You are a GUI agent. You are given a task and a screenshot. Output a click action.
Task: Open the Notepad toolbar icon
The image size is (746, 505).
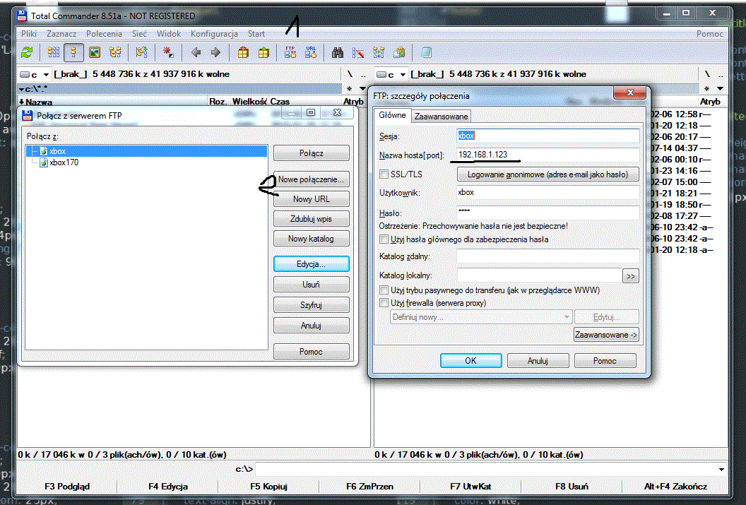(426, 52)
